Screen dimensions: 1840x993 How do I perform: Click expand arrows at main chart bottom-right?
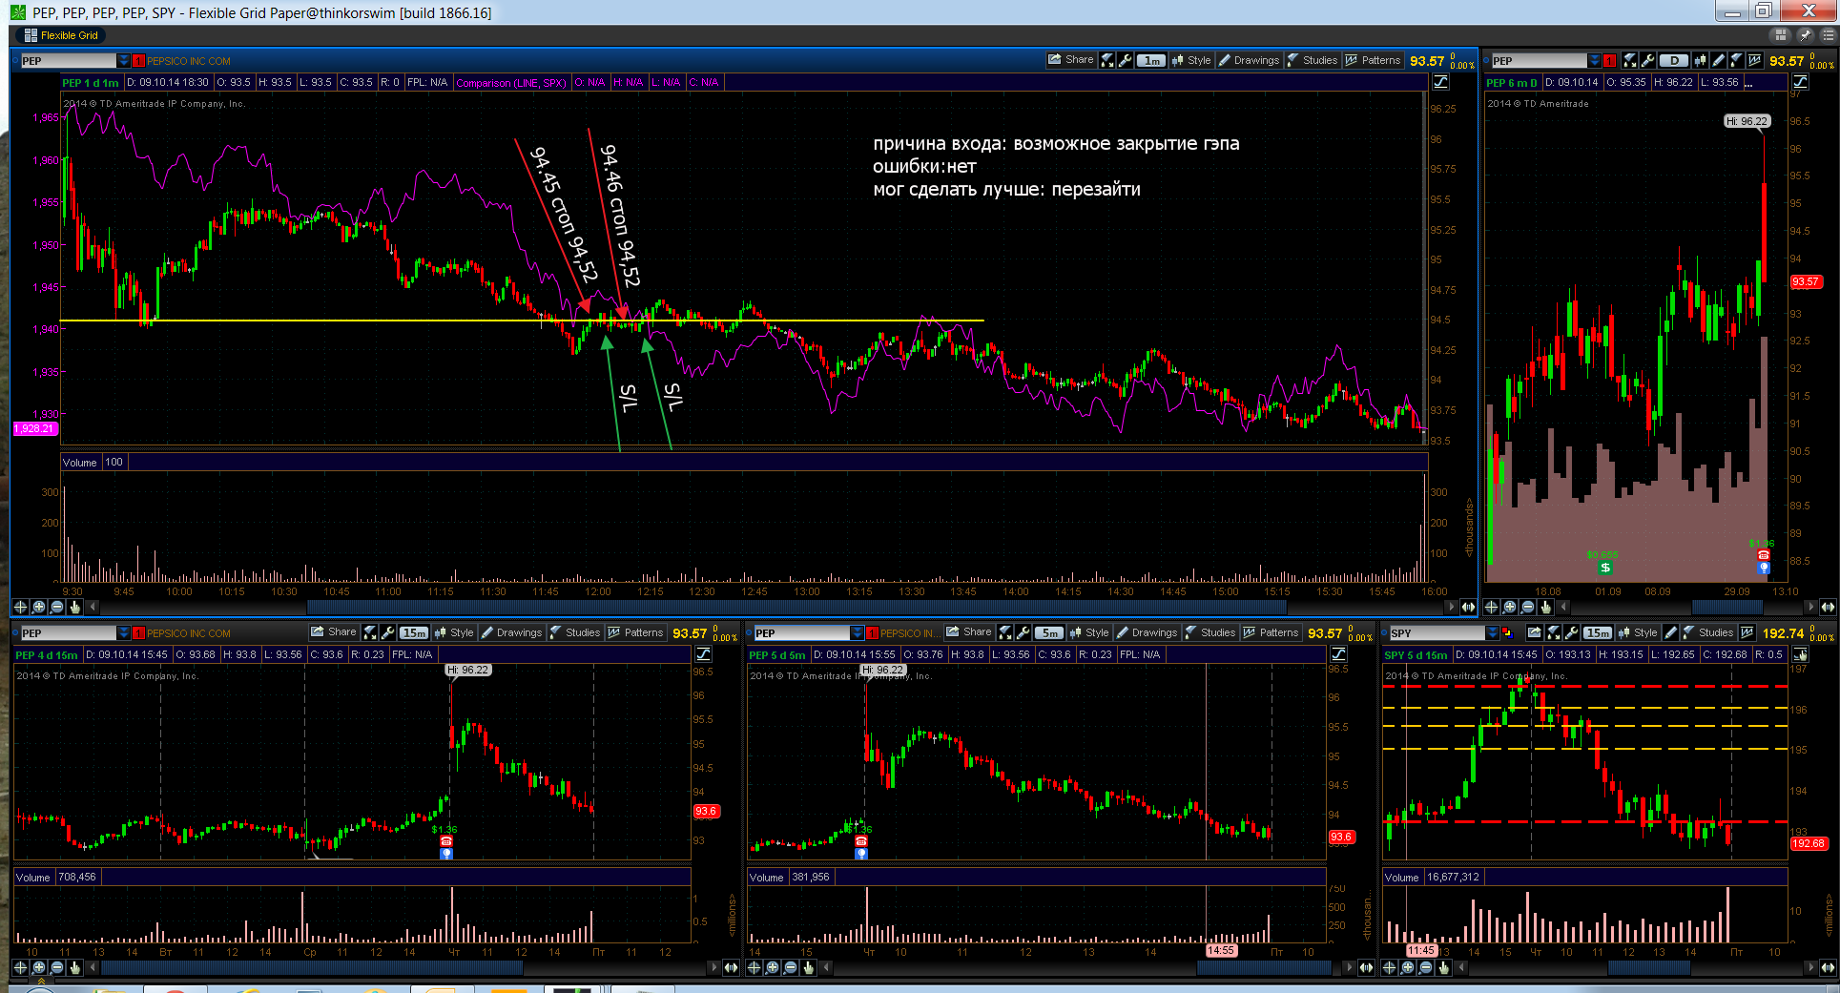[1468, 607]
